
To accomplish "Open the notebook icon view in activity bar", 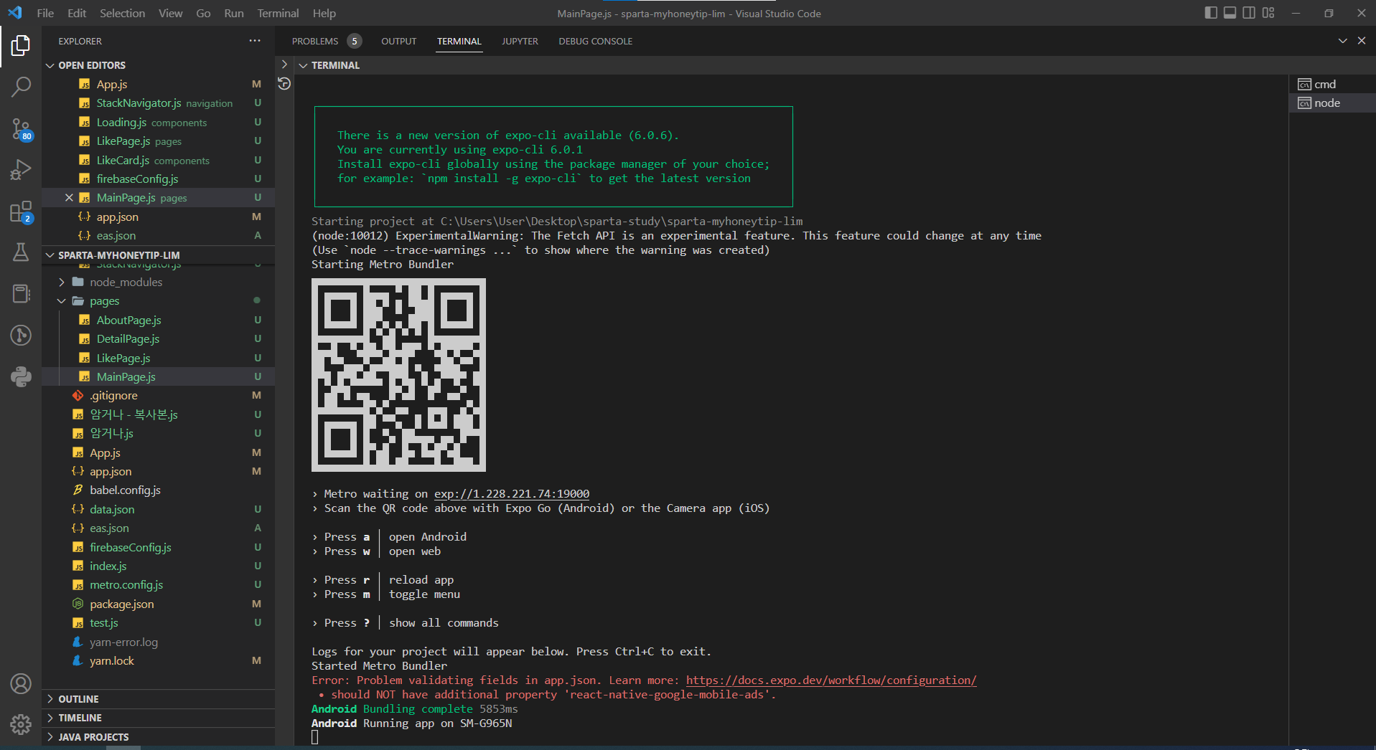I will coord(21,294).
